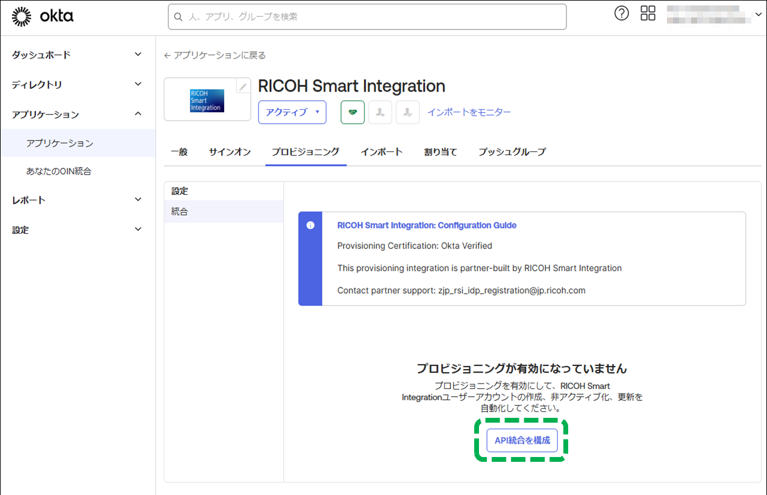Click the partner-built by RICOH Smart Integration line

pos(480,268)
